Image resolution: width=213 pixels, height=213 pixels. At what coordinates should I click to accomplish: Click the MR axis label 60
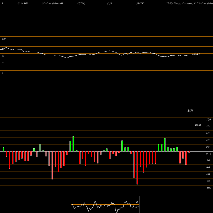point(208,133)
